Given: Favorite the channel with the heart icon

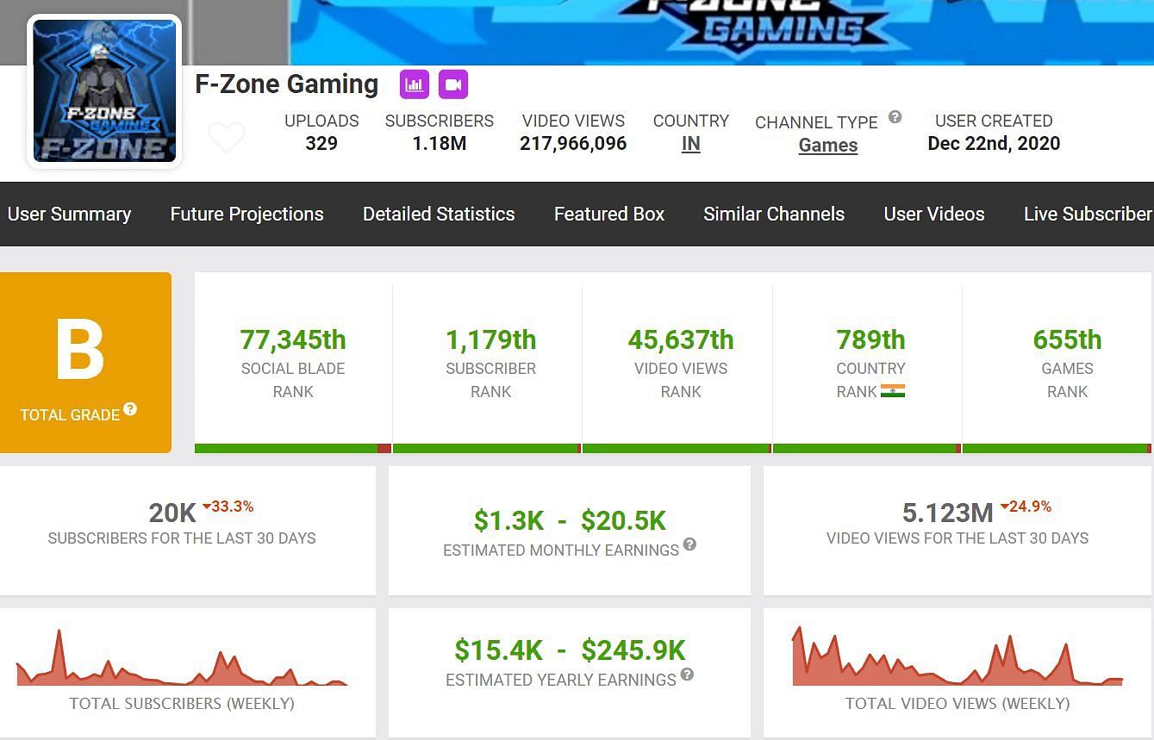Looking at the screenshot, I should [x=227, y=138].
